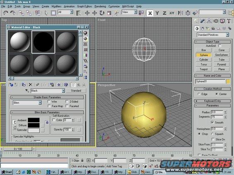Click Mirror Selected Objects tool
Image resolution: width=234 pixels, height=175 pixels.
(x=181, y=13)
